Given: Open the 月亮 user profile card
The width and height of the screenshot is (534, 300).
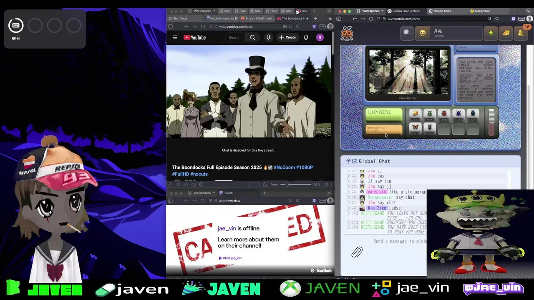Looking at the screenshot, I should tap(448, 33).
